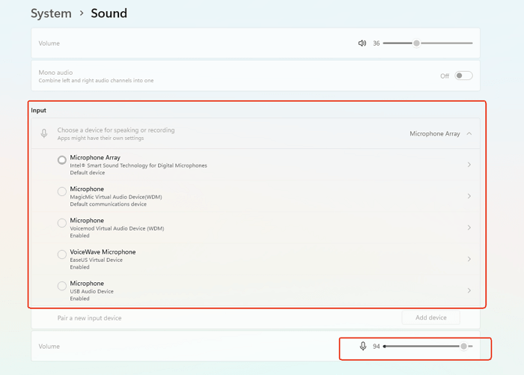The width and height of the screenshot is (524, 375).
Task: Select the Microphone Array radio button
Action: click(x=62, y=160)
